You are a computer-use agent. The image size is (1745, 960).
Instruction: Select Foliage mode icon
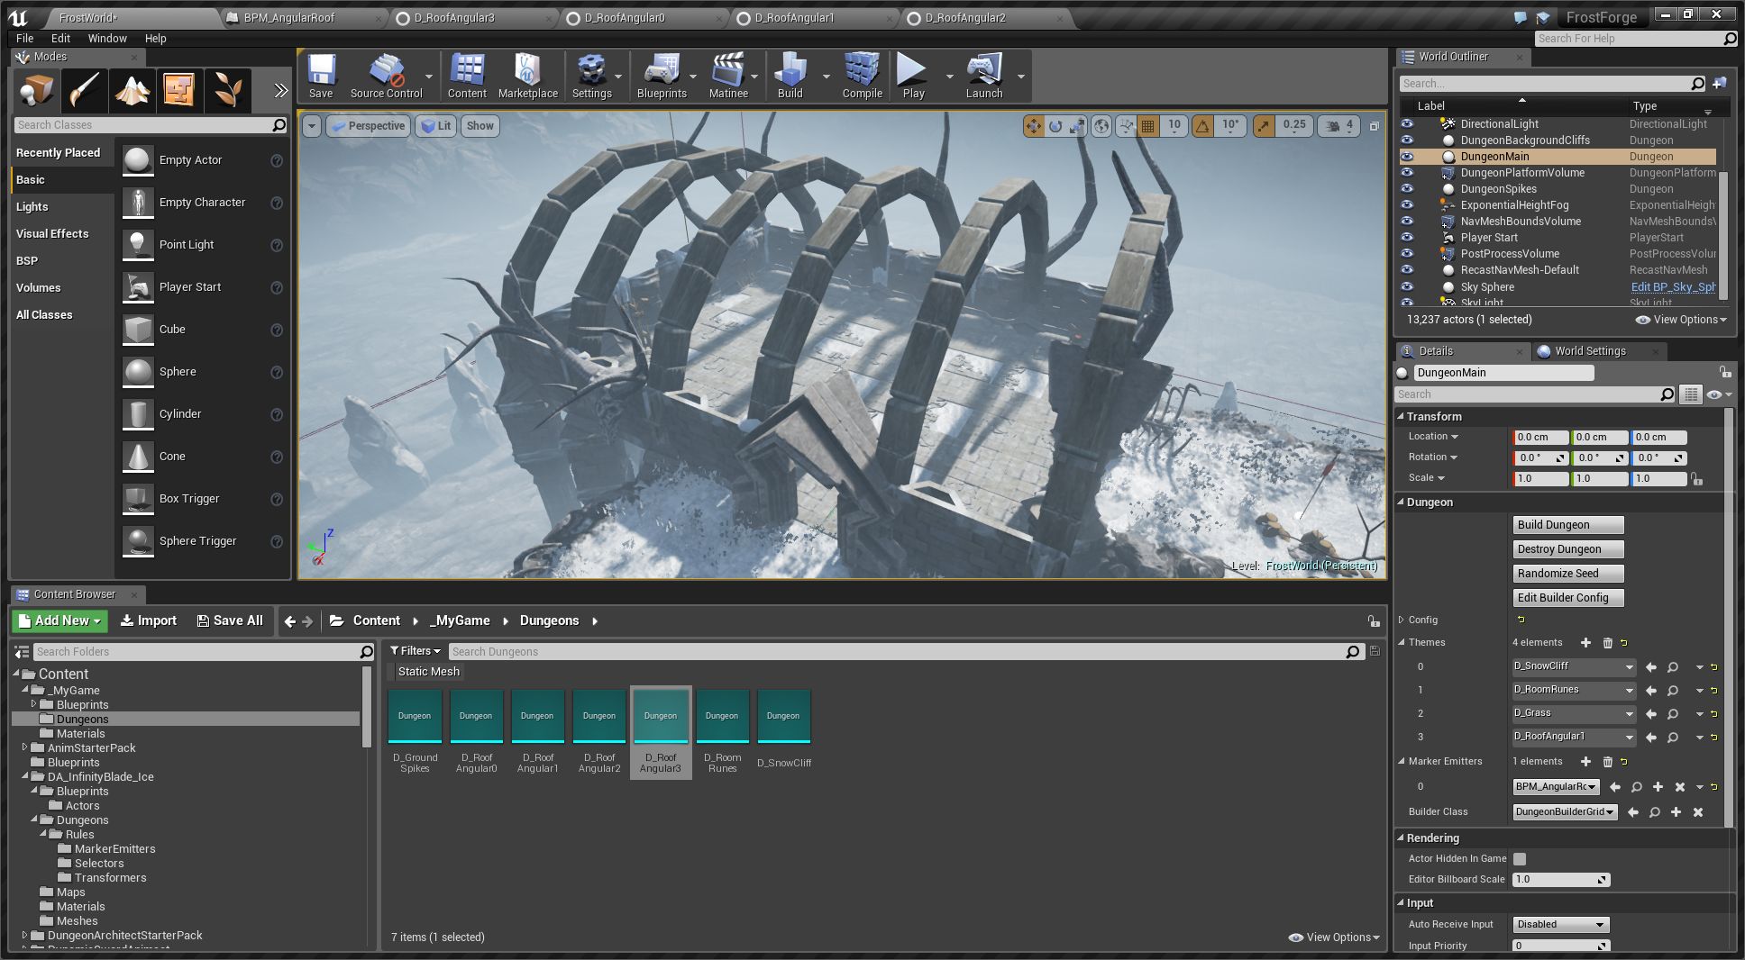[x=228, y=90]
